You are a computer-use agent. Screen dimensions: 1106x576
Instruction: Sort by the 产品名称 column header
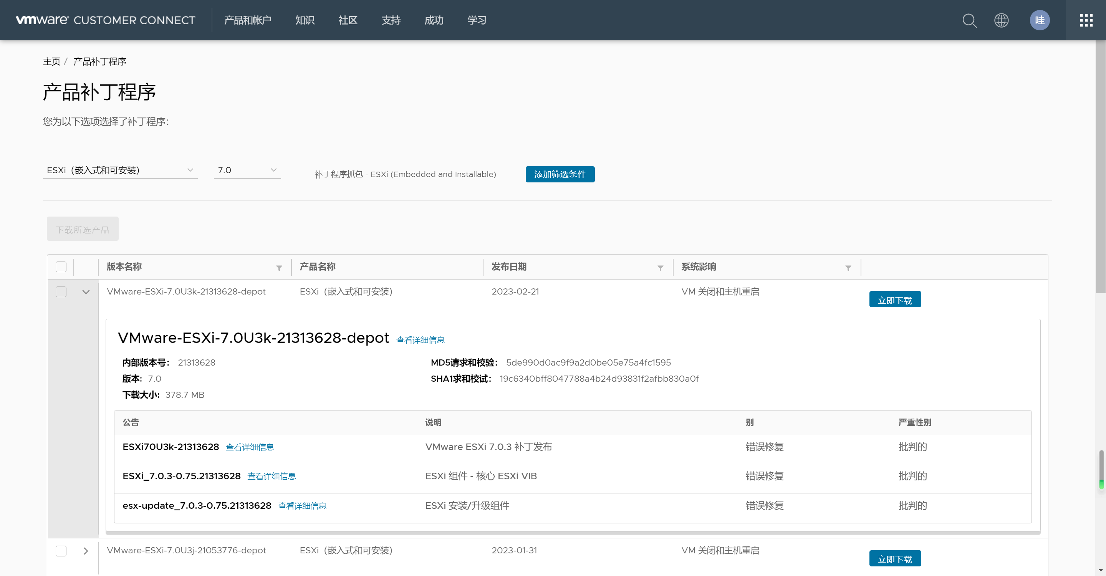click(x=317, y=267)
